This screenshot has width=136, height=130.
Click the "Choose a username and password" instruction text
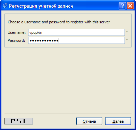(59, 22)
